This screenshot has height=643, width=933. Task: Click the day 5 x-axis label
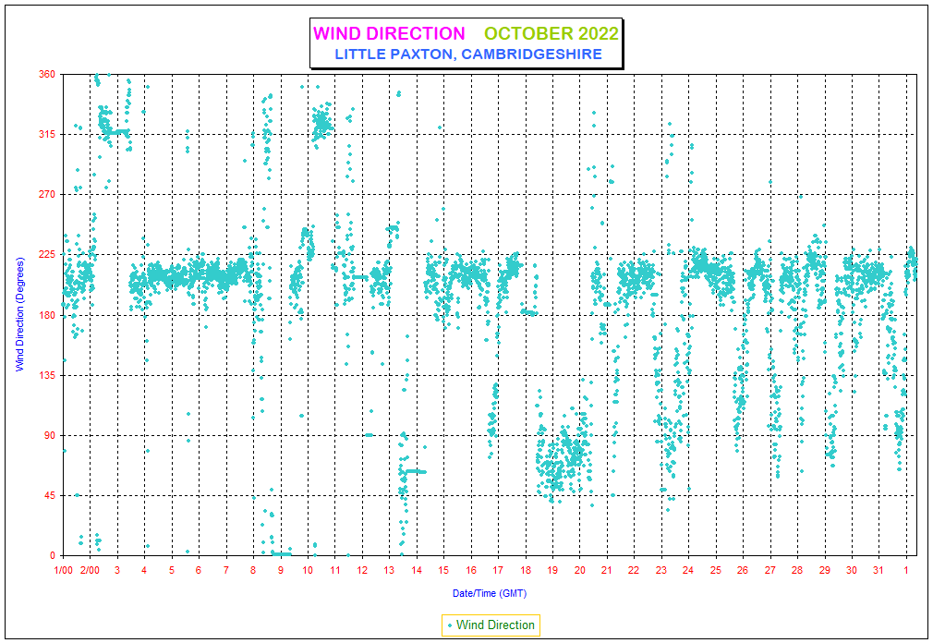[172, 570]
